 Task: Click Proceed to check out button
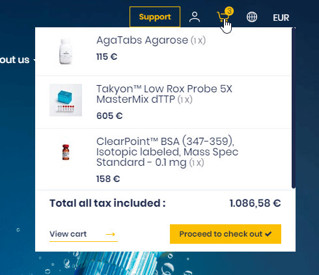[x=225, y=234]
